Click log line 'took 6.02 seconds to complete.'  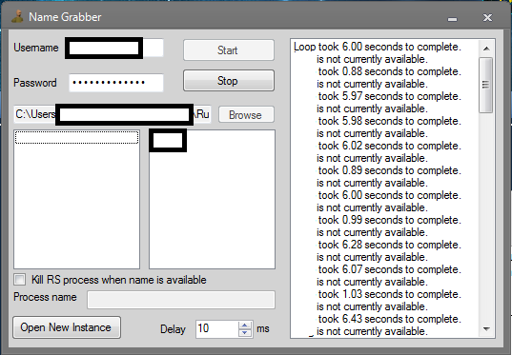[390, 146]
